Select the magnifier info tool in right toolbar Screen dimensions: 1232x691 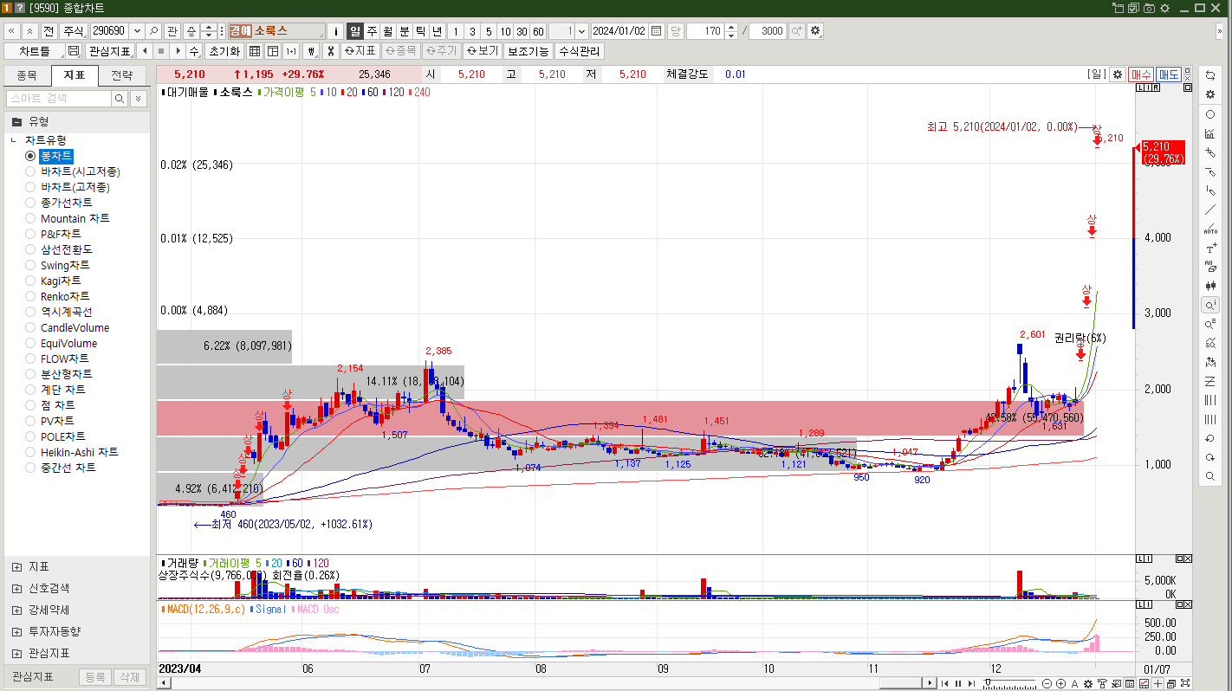[x=1210, y=305]
